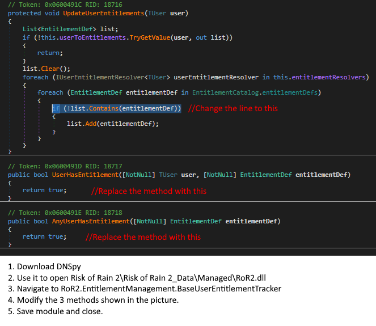
Task: Click the 'Token: 0x0600491E RID: 18718' comment
Action: coord(65,213)
